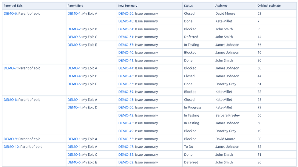Open the DEMO-6 parent of epic link
298x167 pixels.
coord(10,13)
